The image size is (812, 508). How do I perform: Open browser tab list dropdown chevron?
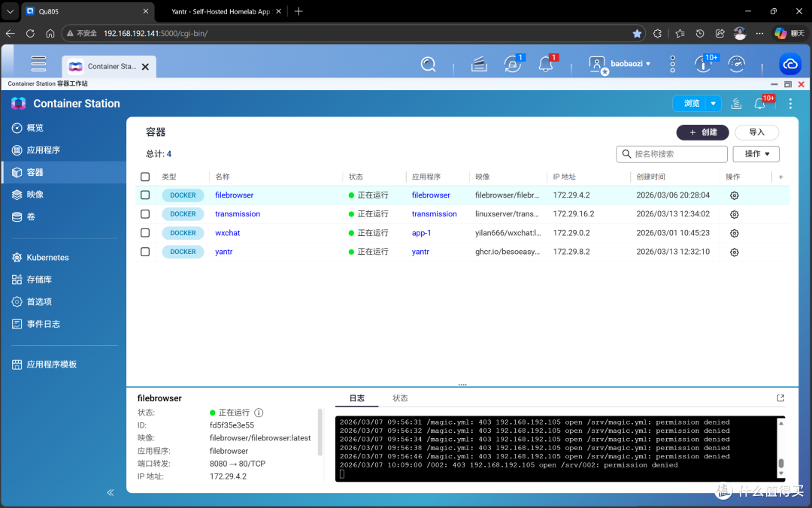[10, 11]
